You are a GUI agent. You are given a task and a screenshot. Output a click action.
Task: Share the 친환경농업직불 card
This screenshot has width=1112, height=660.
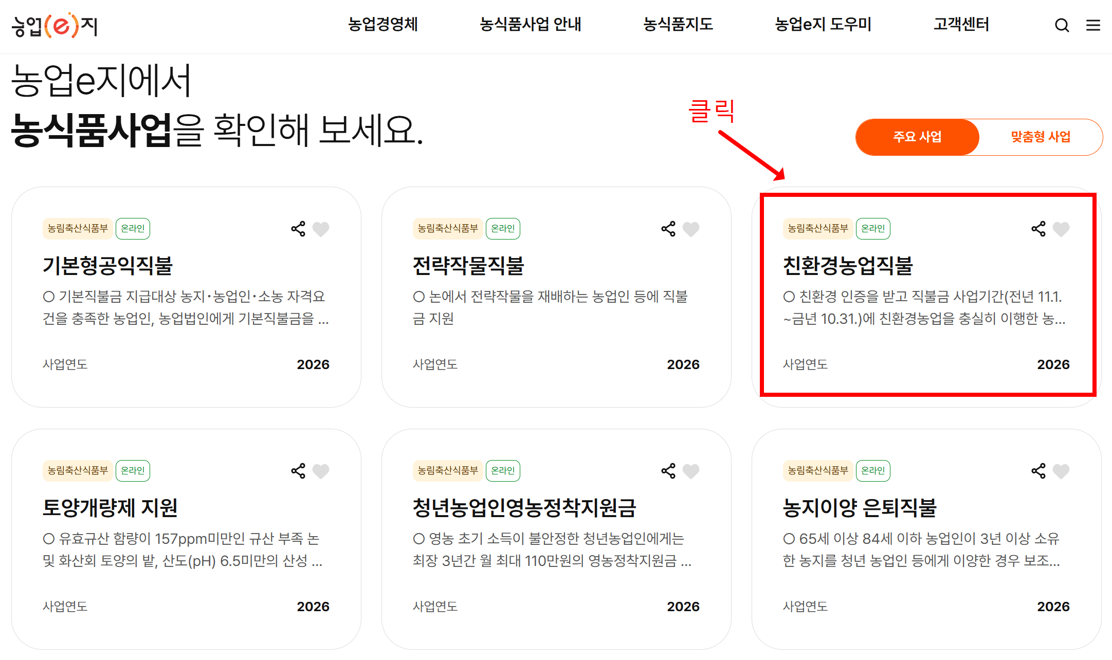click(1038, 229)
